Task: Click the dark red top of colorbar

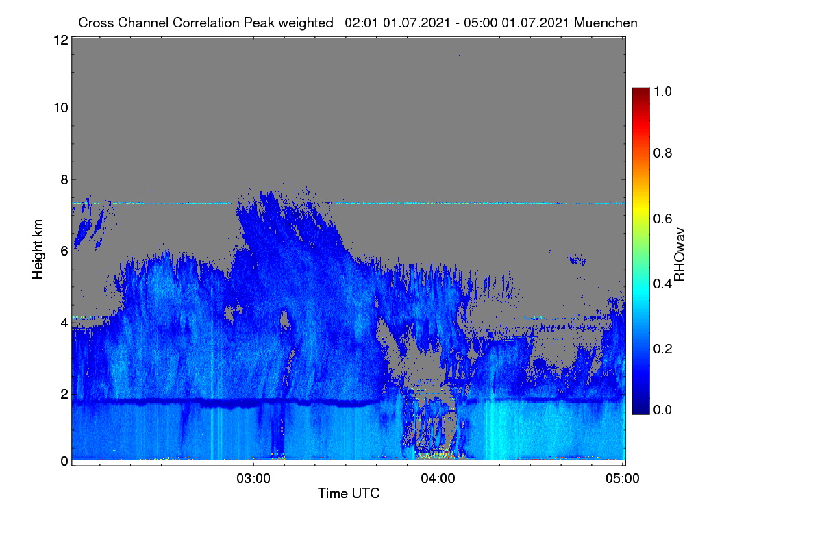Action: click(x=640, y=90)
